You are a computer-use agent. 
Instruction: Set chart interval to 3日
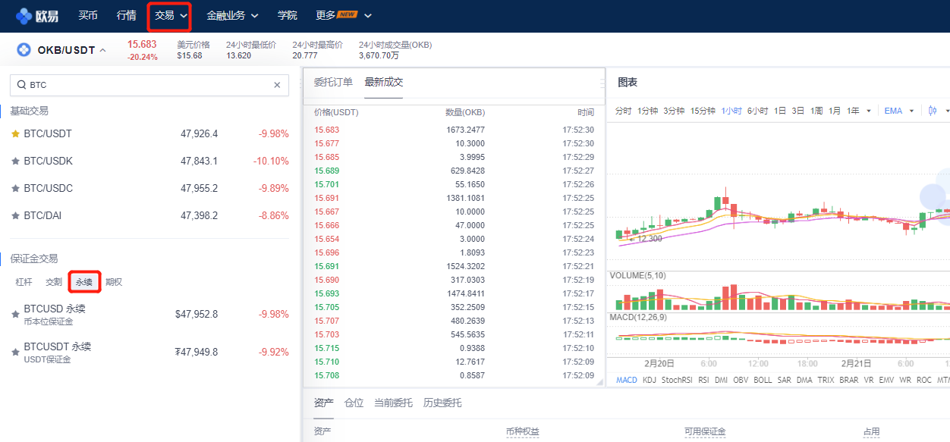click(798, 111)
